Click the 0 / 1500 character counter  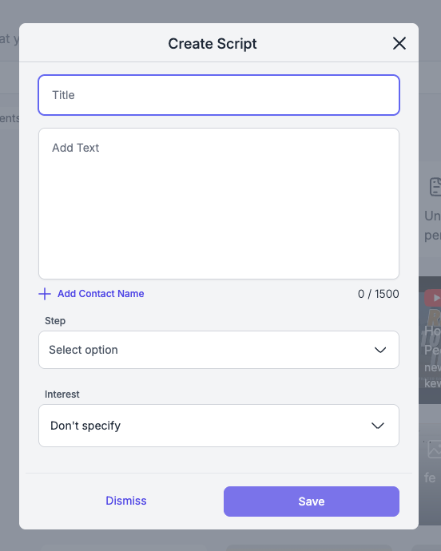coord(379,294)
